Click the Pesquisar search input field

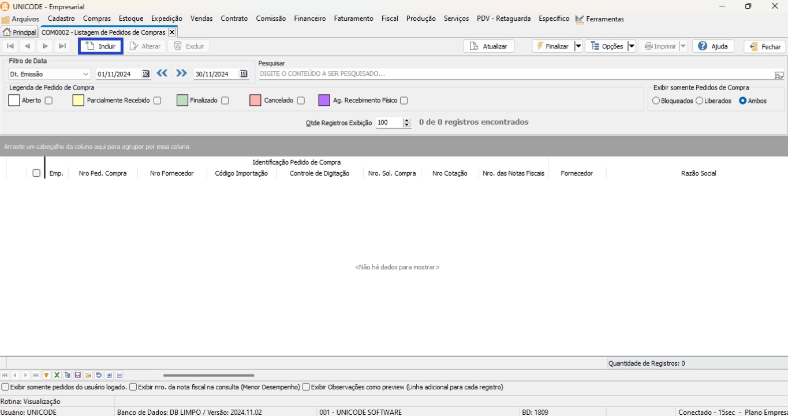(x=514, y=74)
